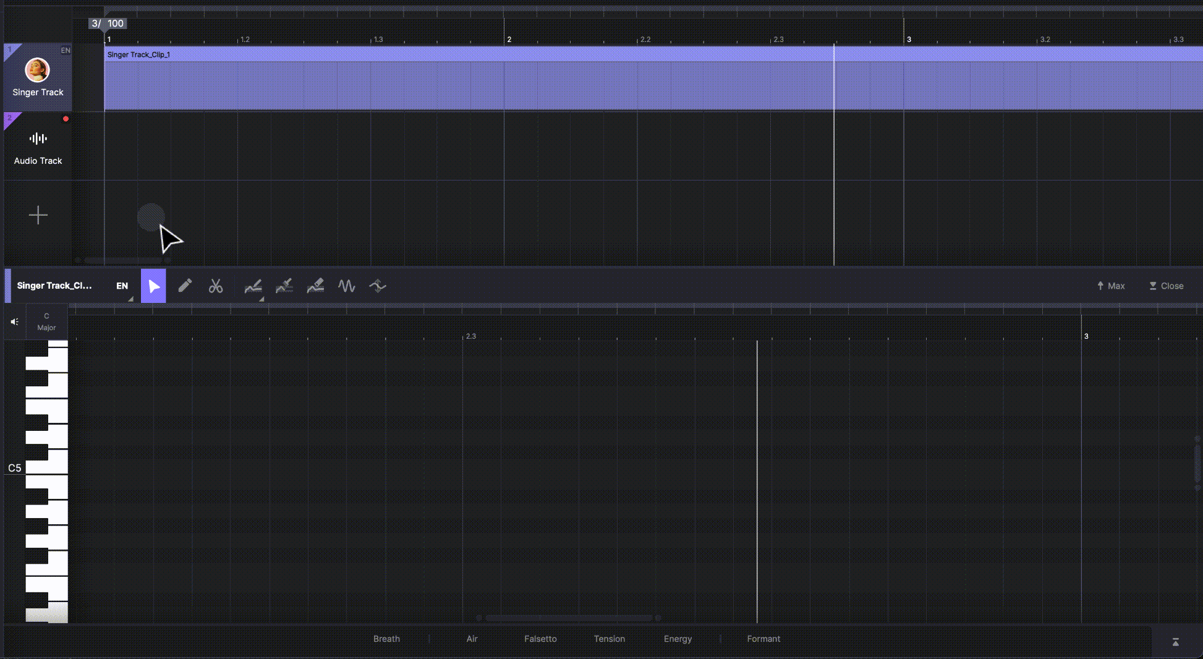Select the pointer arrow tool in piano roll
Viewport: 1203px width, 659px height.
click(x=153, y=286)
